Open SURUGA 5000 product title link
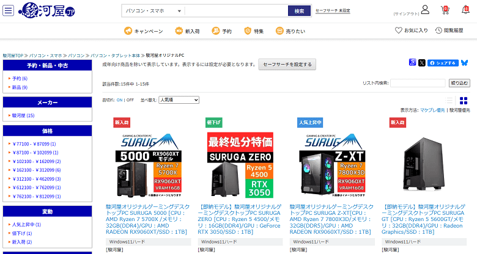The width and height of the screenshot is (477, 254). pyautogui.click(x=148, y=219)
